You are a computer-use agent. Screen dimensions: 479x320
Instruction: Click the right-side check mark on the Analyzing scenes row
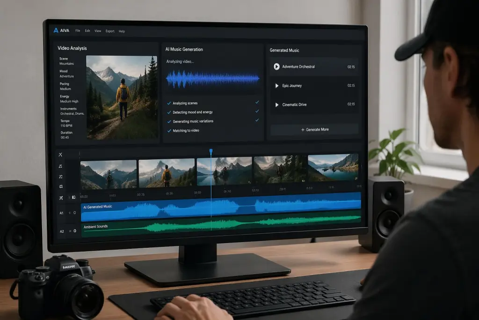click(257, 102)
